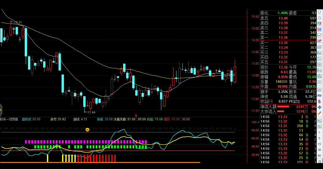The width and height of the screenshot is (323, 169).
Task: Click the red $ marker below the chart
Action: pos(136,115)
